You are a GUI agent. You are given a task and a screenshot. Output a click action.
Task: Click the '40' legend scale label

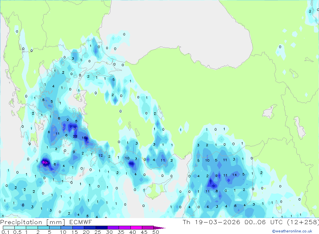133,232
